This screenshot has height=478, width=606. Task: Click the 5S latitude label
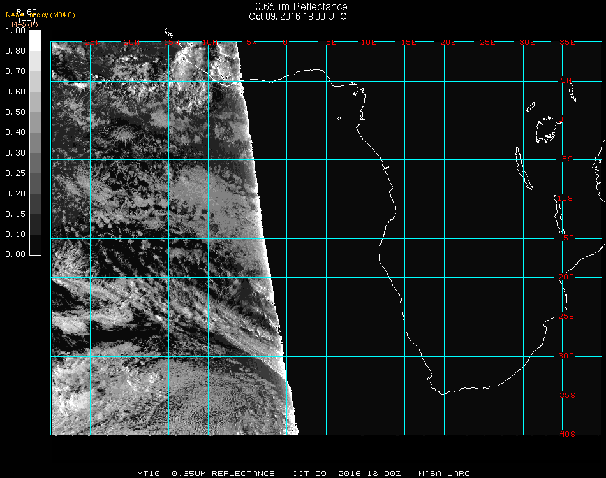coord(567,159)
